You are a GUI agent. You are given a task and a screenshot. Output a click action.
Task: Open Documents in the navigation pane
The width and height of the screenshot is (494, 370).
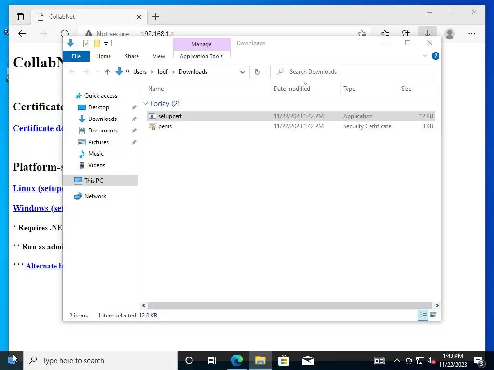103,131
